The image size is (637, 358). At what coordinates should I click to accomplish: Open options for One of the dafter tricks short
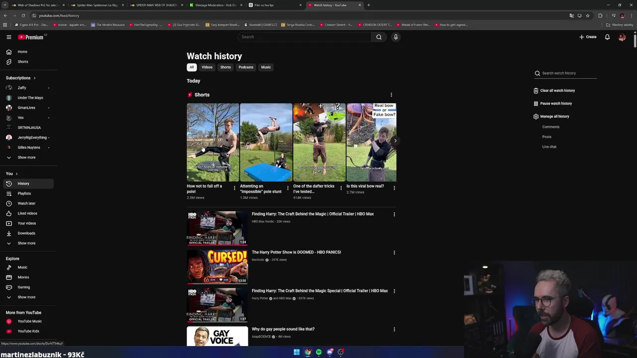click(341, 188)
